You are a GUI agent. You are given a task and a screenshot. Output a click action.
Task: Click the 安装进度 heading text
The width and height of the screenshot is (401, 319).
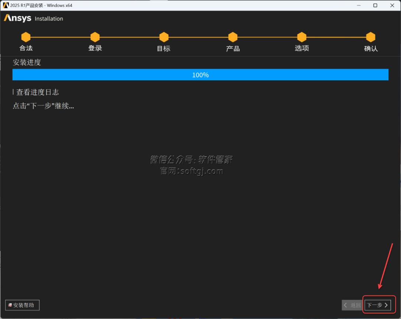(x=27, y=62)
